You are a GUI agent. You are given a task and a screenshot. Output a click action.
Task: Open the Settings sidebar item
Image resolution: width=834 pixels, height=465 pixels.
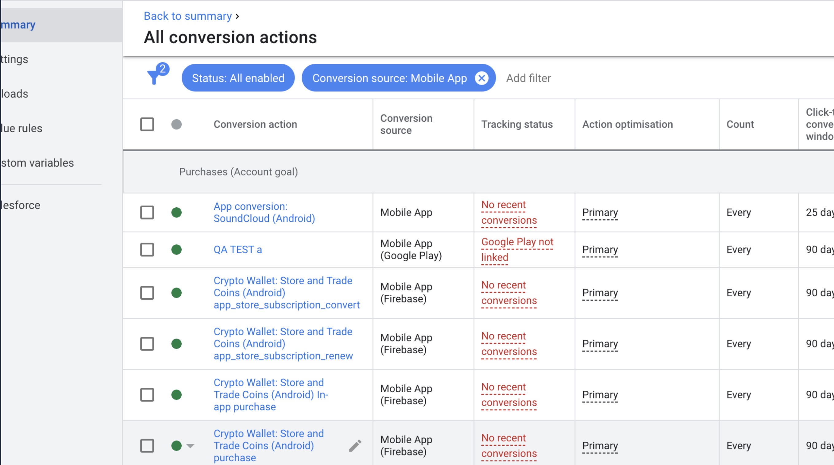(61, 59)
